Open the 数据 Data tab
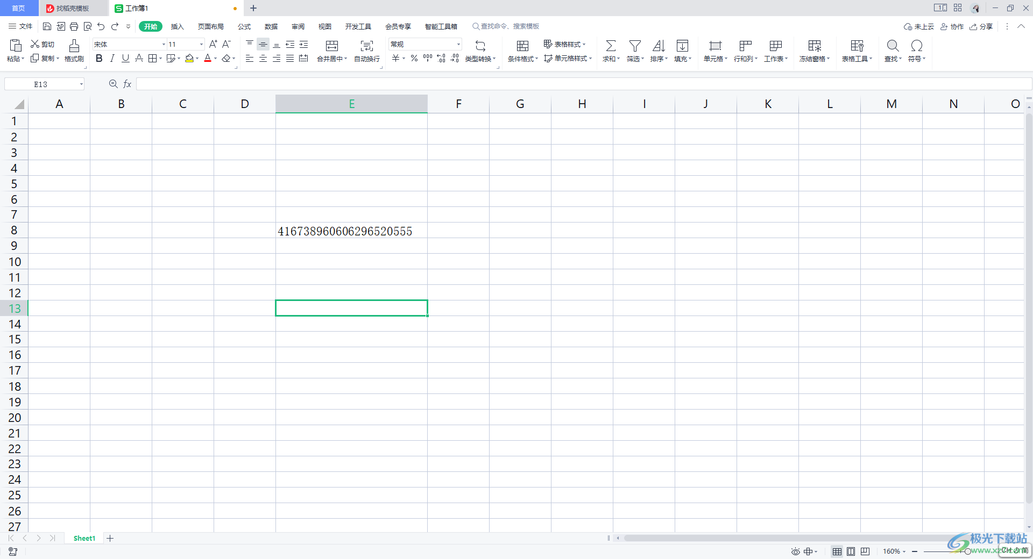 pos(271,26)
